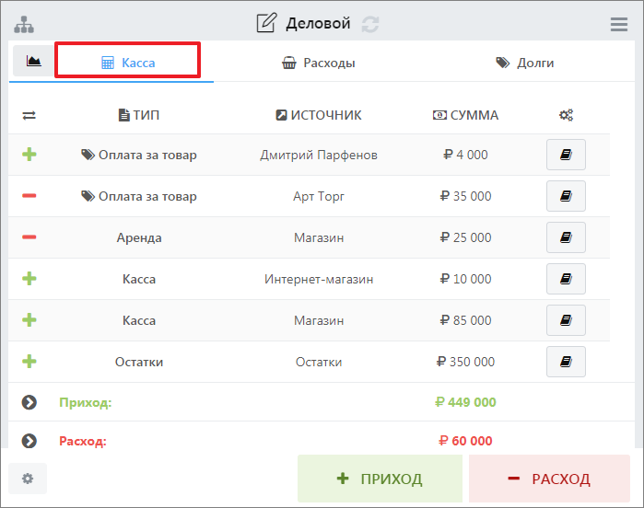The image size is (644, 508).
Task: Add new expense with РАСХОД button
Action: click(x=549, y=479)
